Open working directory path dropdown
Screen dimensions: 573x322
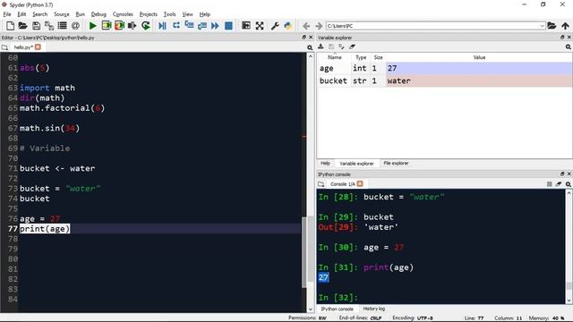[x=542, y=26]
